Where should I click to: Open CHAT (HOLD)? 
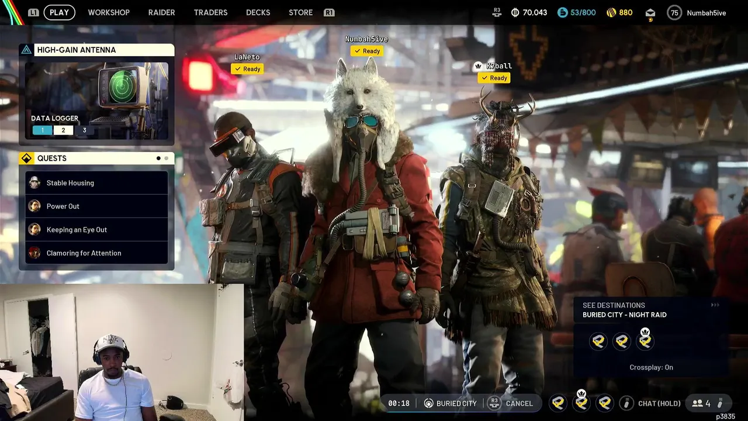point(659,403)
